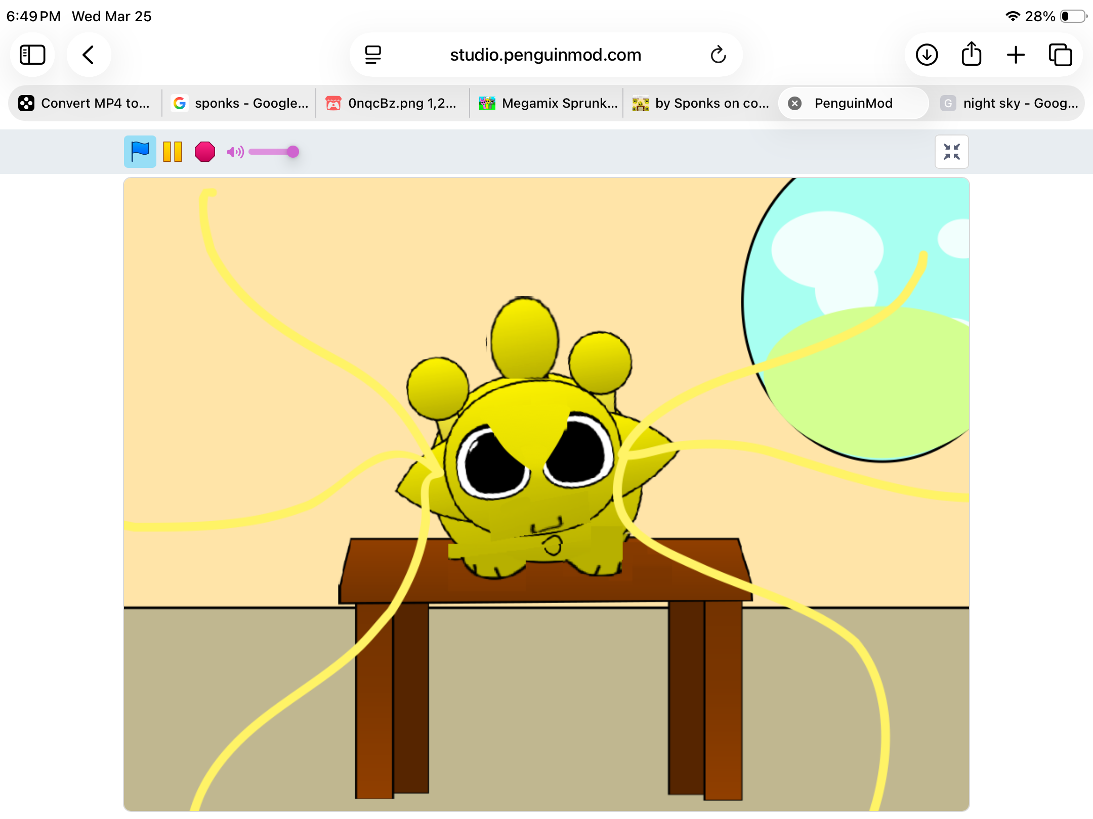Screen dimensions: 1093x819
Task: Open the Megamix Sprunk... tab
Action: tap(549, 103)
